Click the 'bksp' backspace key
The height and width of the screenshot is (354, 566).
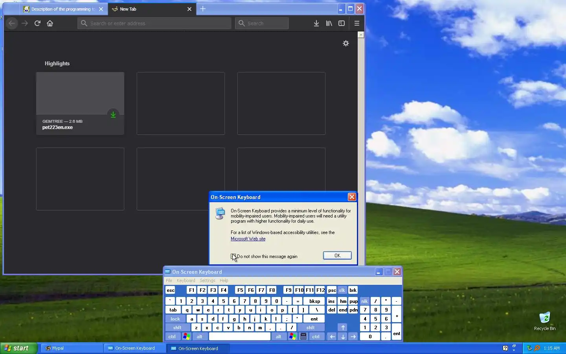point(314,301)
